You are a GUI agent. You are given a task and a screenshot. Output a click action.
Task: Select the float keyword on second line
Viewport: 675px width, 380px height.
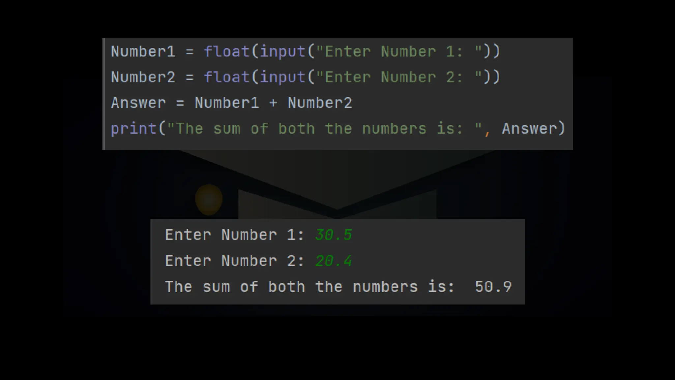(x=227, y=78)
